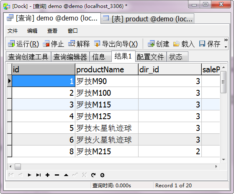Click the edit record triangle icon

point(66,175)
